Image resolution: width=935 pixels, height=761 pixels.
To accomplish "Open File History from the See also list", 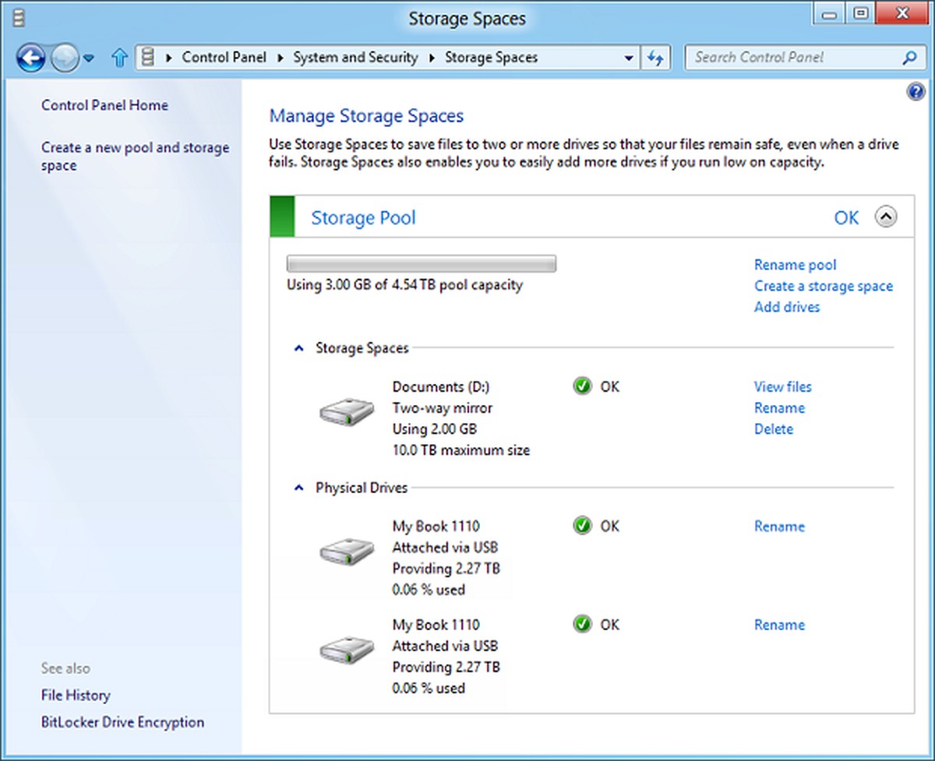I will pyautogui.click(x=76, y=695).
